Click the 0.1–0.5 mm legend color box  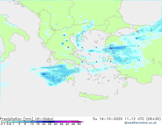4,122
